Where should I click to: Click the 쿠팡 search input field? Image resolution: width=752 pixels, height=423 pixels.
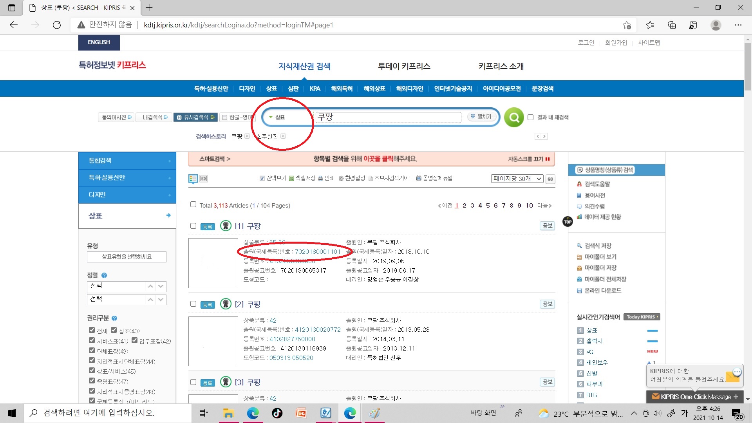388,117
